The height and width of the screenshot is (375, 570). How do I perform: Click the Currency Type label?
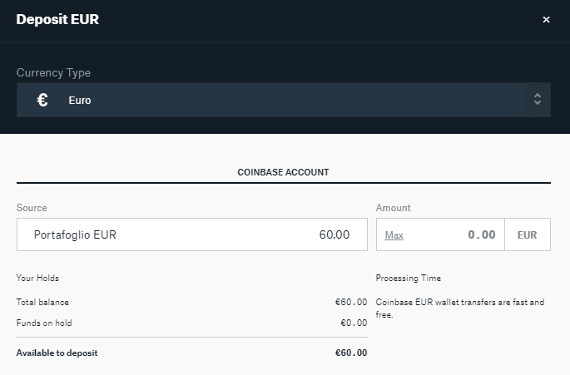point(53,72)
